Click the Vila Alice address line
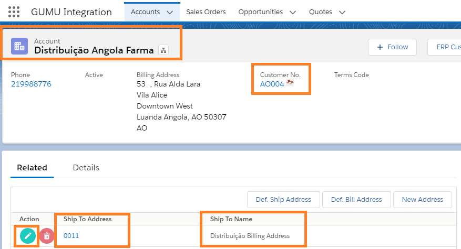This screenshot has height=249, width=461. 152,95
